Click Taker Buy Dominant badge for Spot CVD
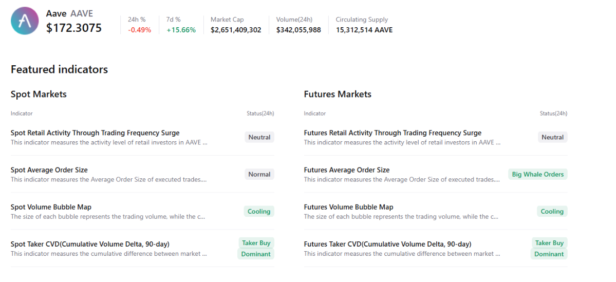Screen dimensions: 616x282 (x=256, y=249)
